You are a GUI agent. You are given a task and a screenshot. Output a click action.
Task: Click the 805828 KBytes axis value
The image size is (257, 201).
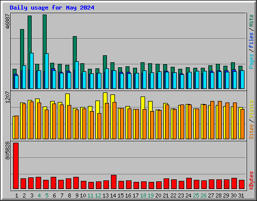[8, 150]
